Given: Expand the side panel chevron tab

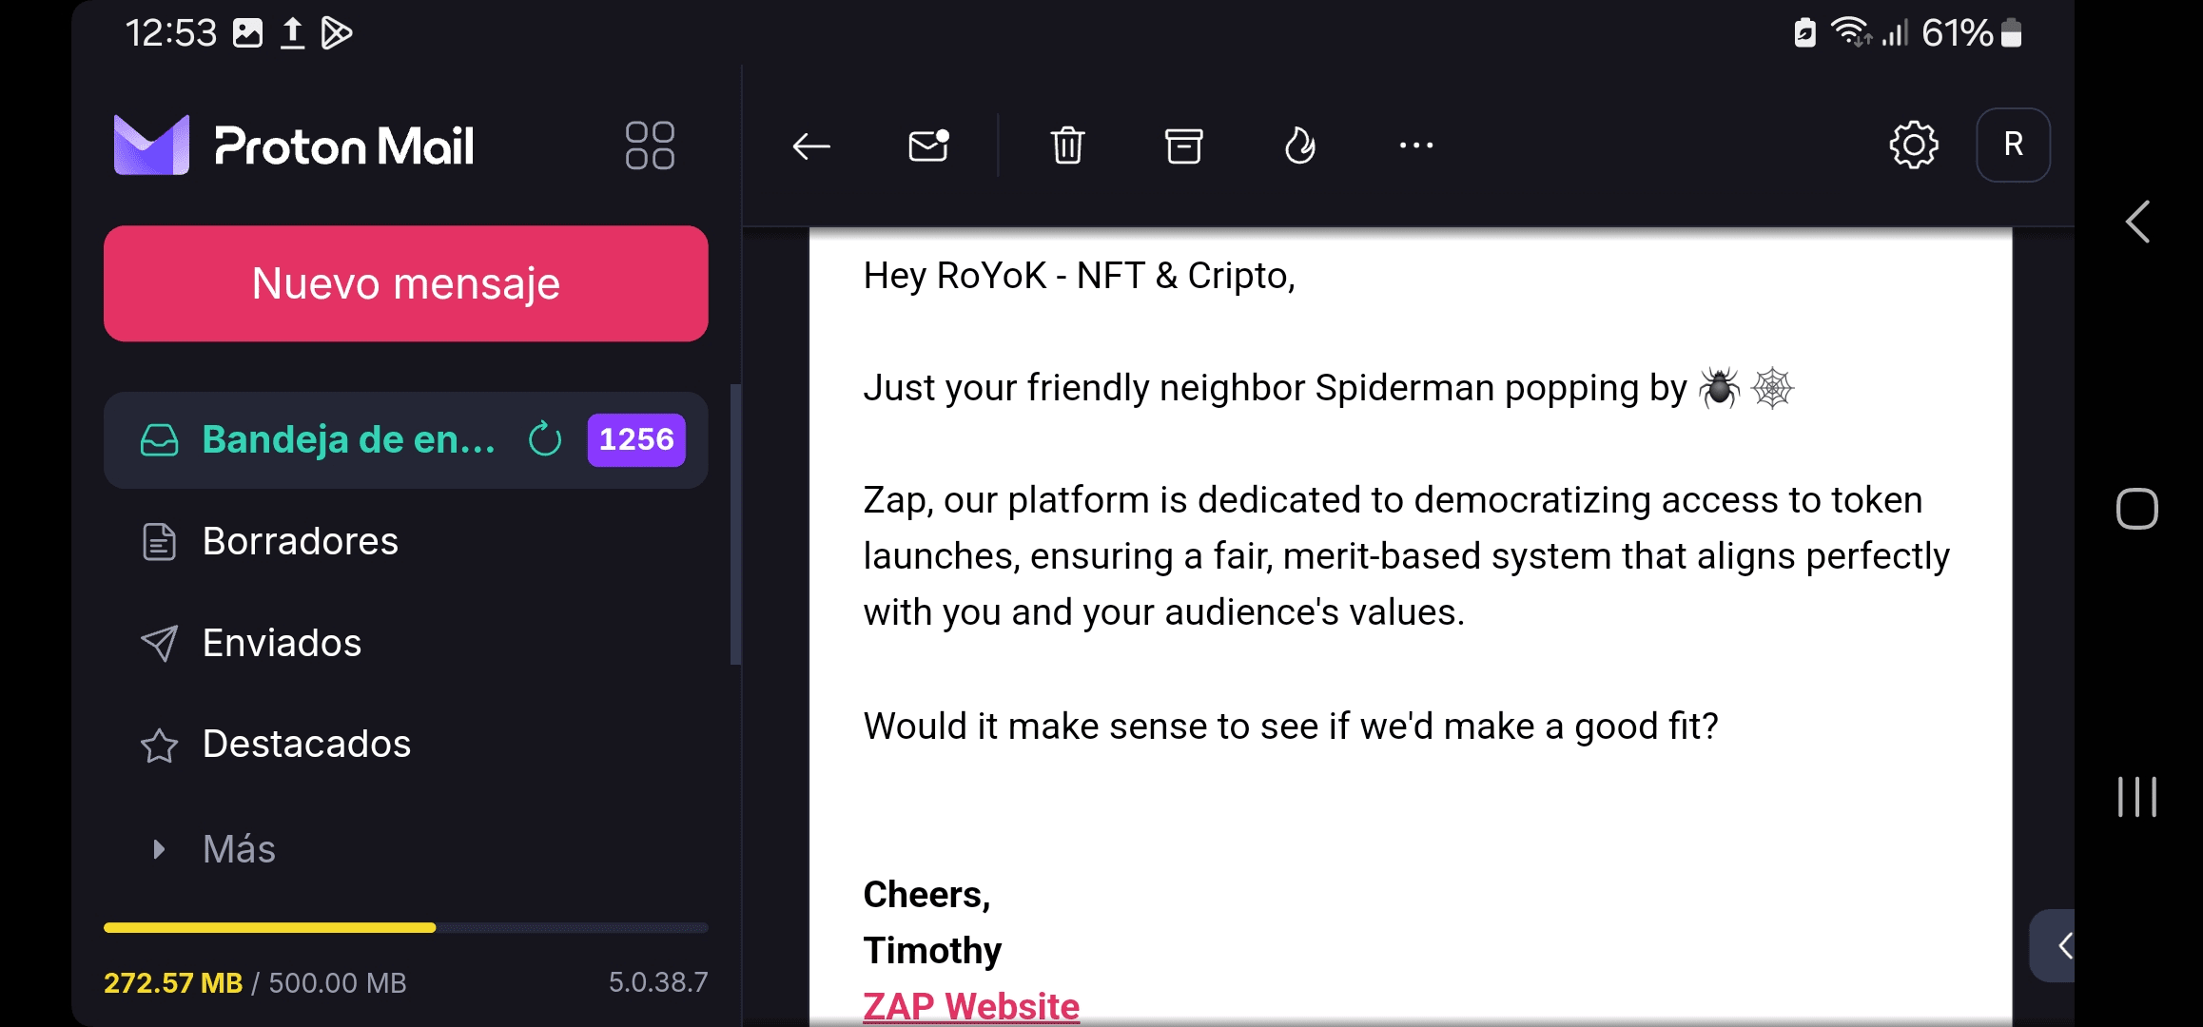Looking at the screenshot, I should click(2058, 945).
